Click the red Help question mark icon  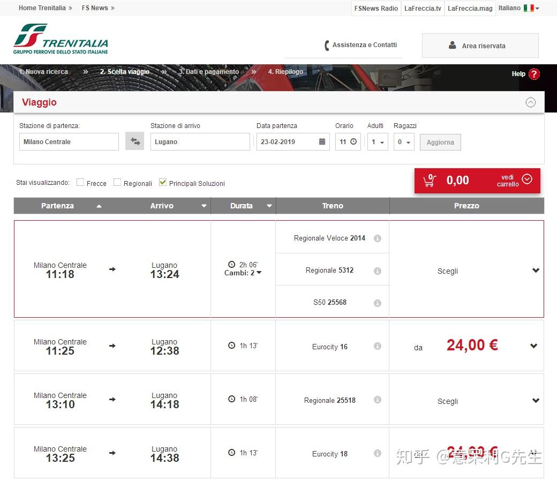pyautogui.click(x=534, y=74)
